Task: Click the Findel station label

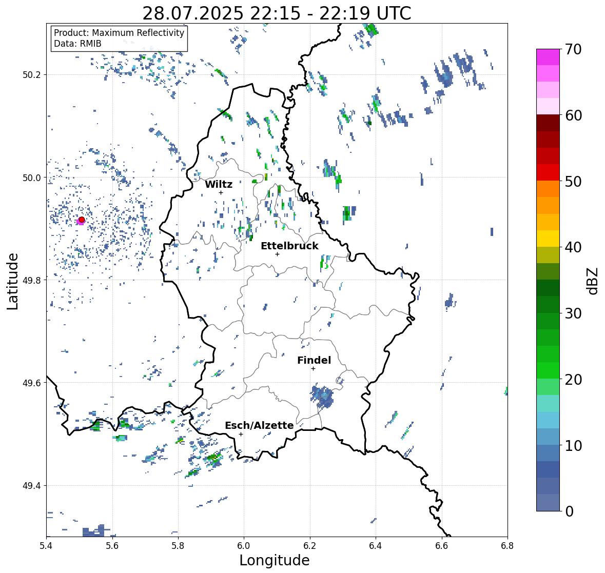Action: pos(314,360)
